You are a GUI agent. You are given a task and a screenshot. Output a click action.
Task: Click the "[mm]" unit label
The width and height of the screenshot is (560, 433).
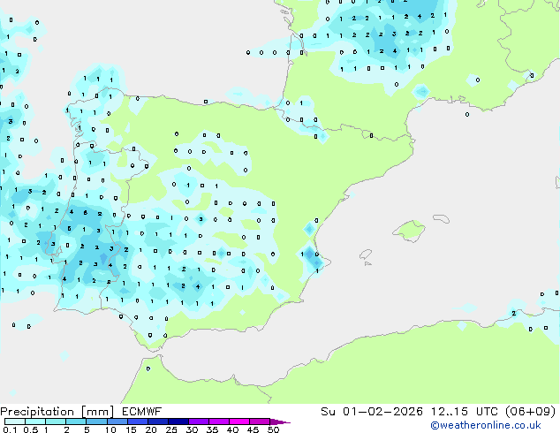click(x=97, y=412)
